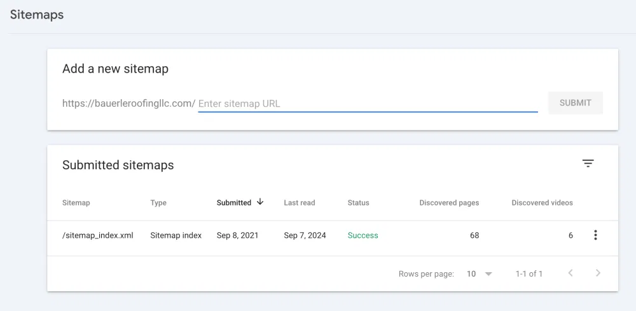The width and height of the screenshot is (636, 311).
Task: Open the Rows per page dropdown
Action: (479, 273)
